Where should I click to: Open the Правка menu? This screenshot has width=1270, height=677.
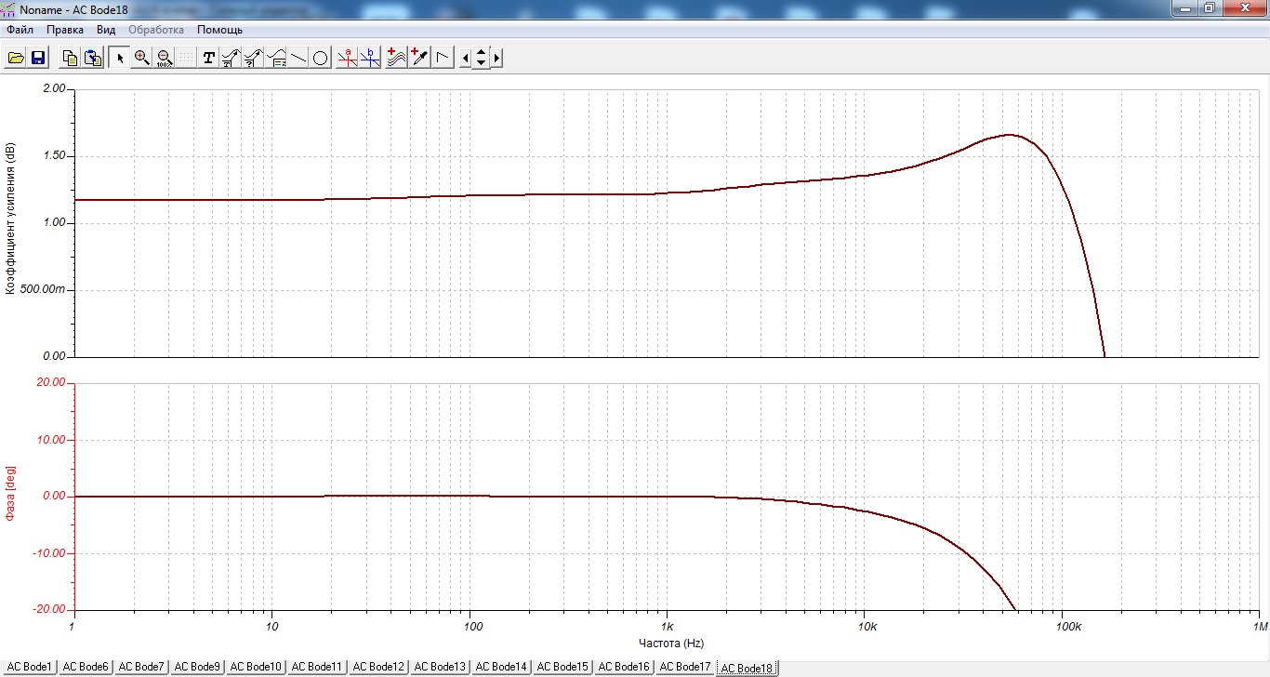pyautogui.click(x=65, y=30)
